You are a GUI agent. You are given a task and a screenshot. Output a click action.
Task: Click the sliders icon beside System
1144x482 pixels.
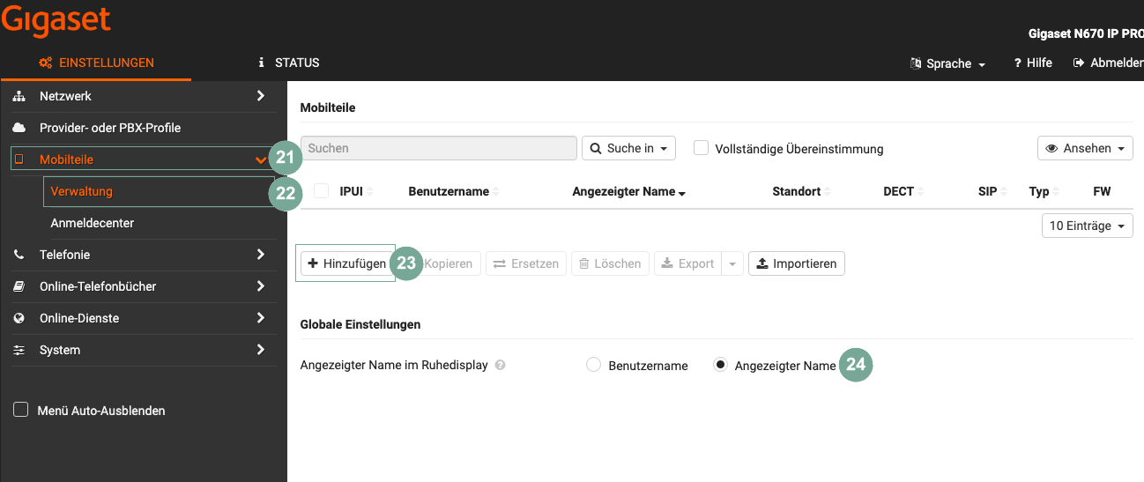[19, 350]
